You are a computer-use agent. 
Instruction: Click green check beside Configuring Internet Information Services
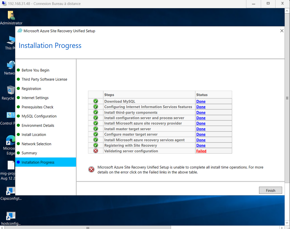point(96,107)
